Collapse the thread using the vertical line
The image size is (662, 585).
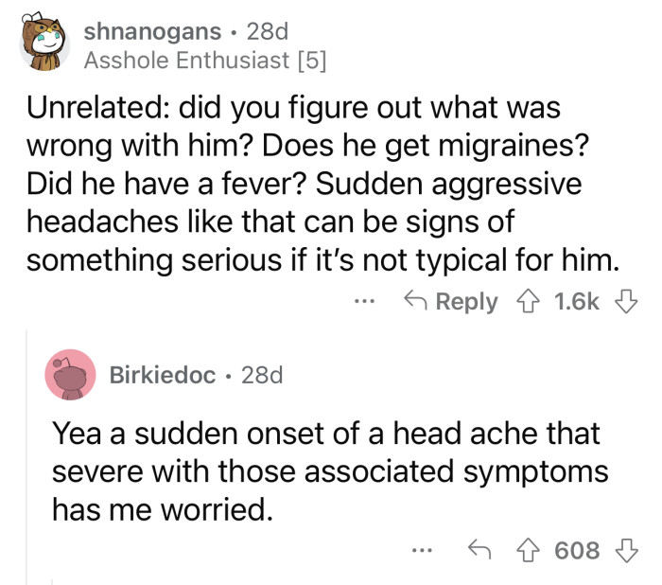[26, 454]
